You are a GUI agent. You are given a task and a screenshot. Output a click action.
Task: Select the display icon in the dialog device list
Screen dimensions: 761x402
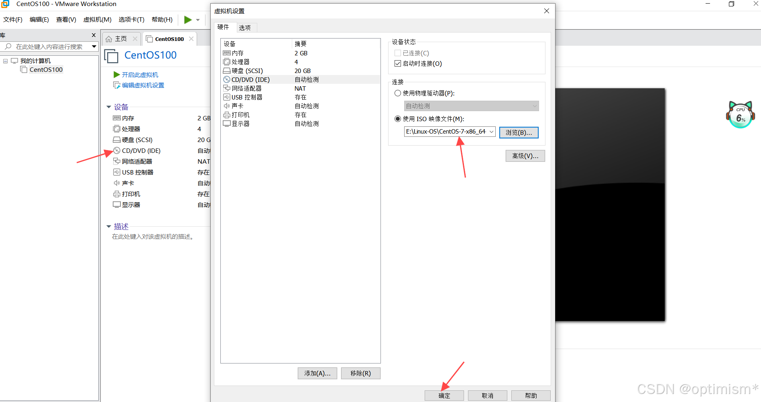click(x=227, y=124)
